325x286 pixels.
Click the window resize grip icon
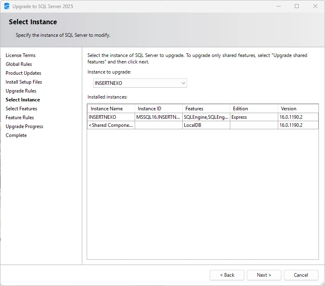click(322, 283)
